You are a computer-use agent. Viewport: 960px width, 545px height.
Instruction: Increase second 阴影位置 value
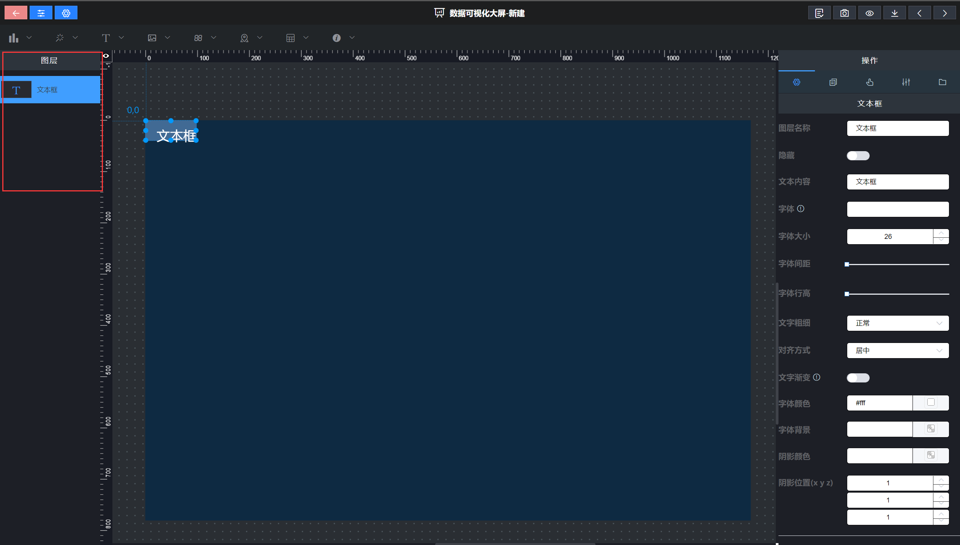pos(941,496)
